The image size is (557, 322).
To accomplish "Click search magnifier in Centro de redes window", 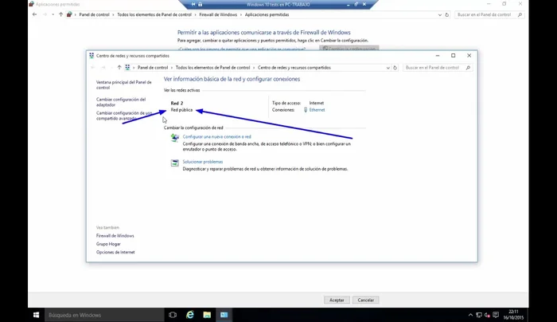I will [468, 68].
